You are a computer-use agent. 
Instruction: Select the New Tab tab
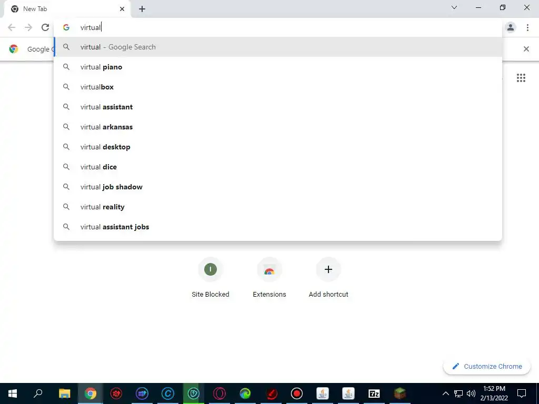coord(67,9)
